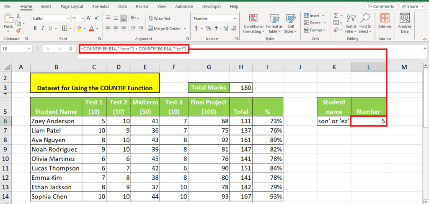Toggle Italic formatting
Viewport: 429px width, 204px height.
click(x=44, y=28)
